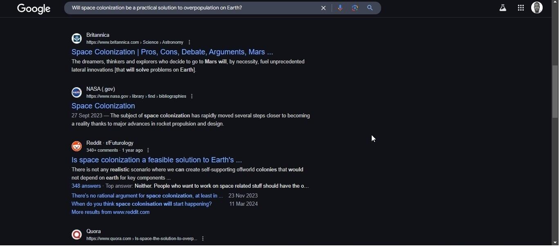559x247 pixels.
Task: Click More results from www.reddit.com
Action: tap(110, 212)
